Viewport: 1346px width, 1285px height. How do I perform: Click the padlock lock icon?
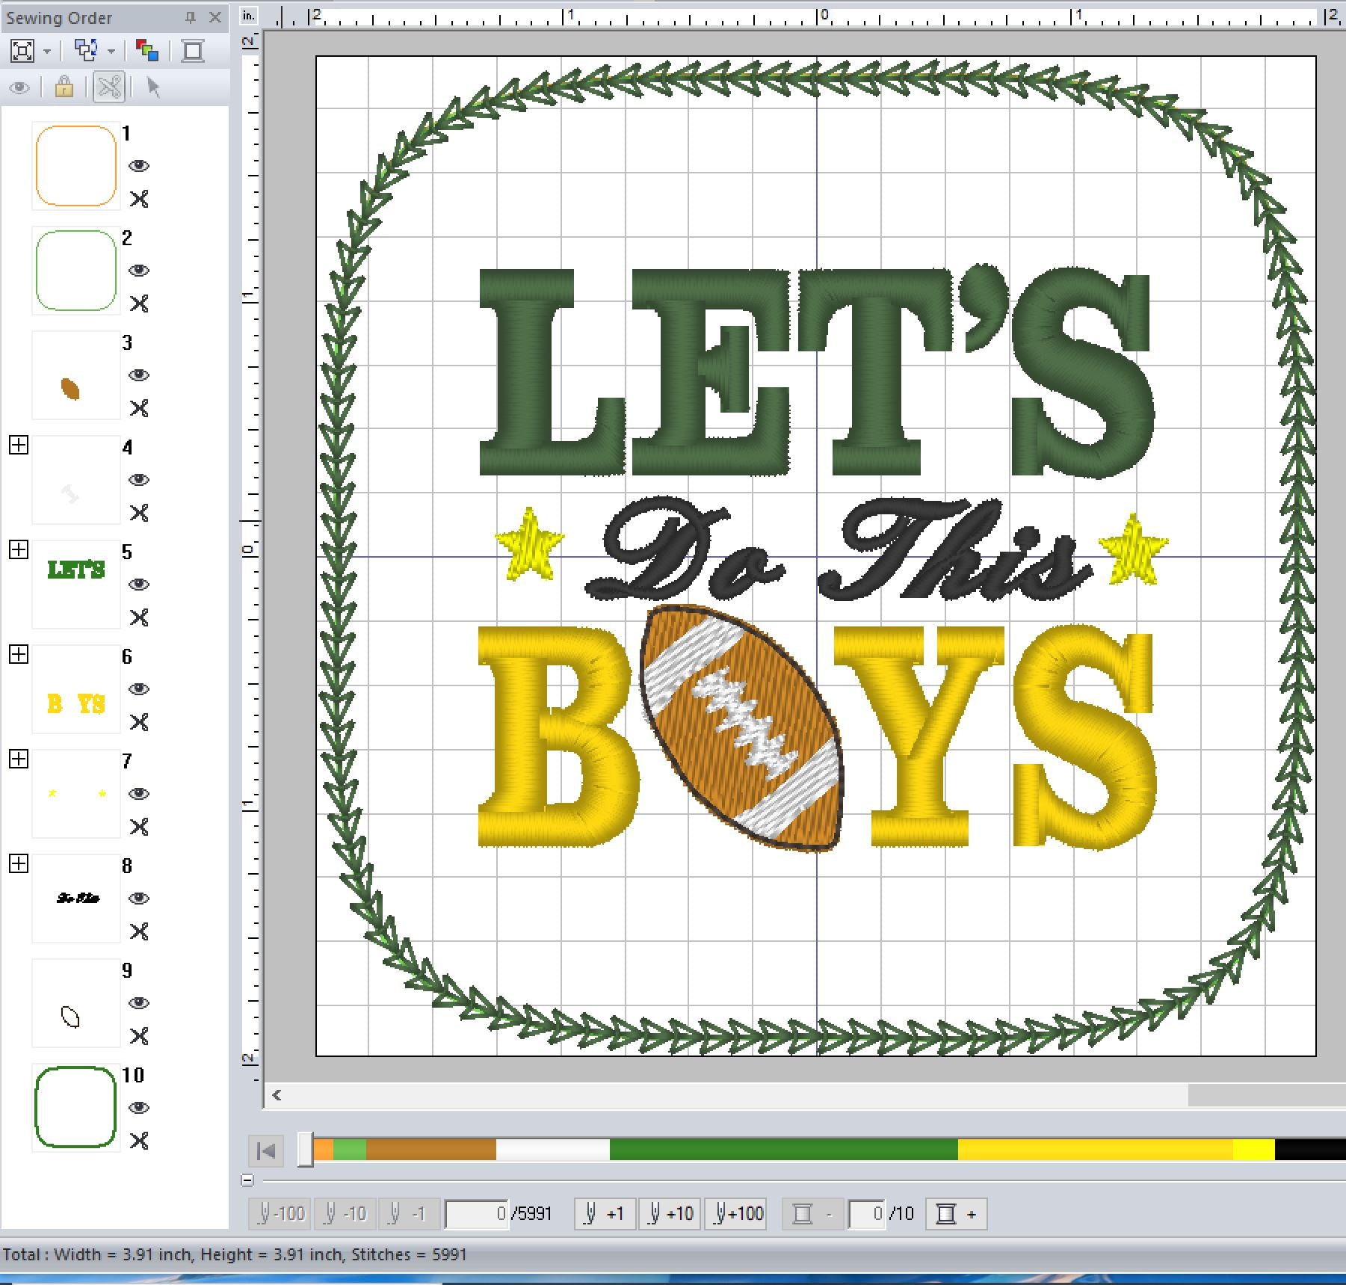[x=64, y=87]
